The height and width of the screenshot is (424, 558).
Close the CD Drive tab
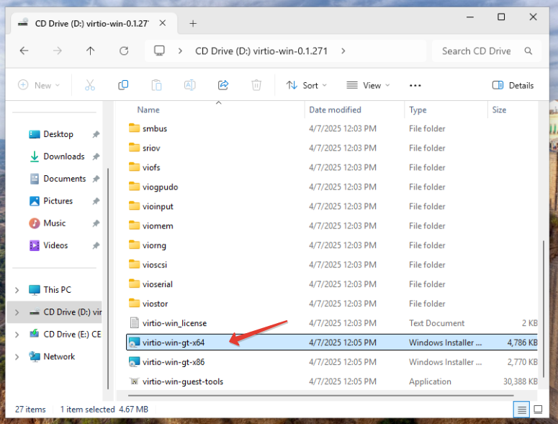163,23
